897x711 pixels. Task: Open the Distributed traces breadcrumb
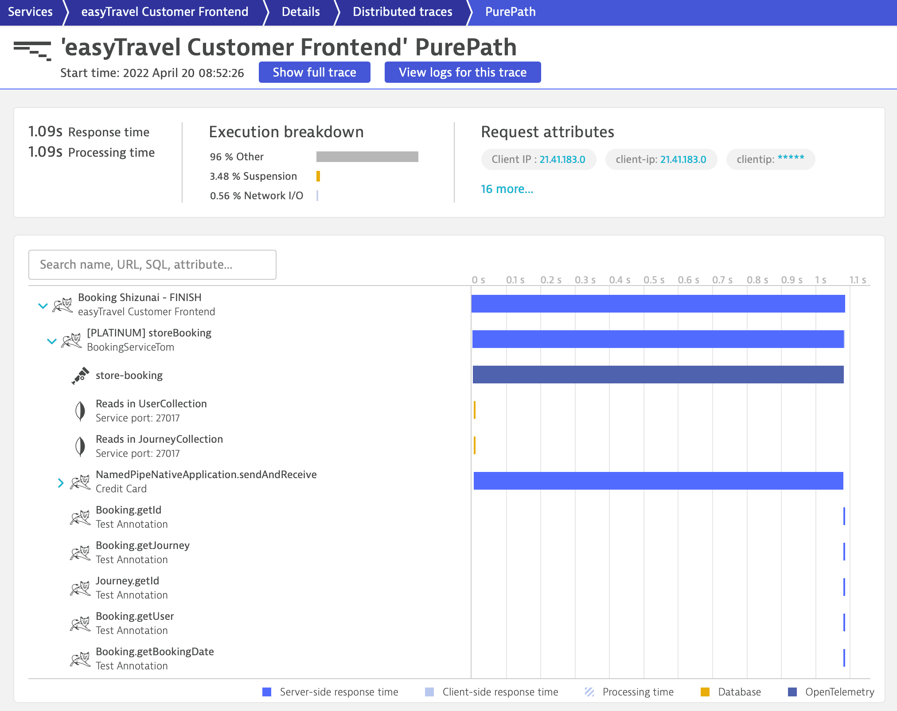pyautogui.click(x=402, y=12)
